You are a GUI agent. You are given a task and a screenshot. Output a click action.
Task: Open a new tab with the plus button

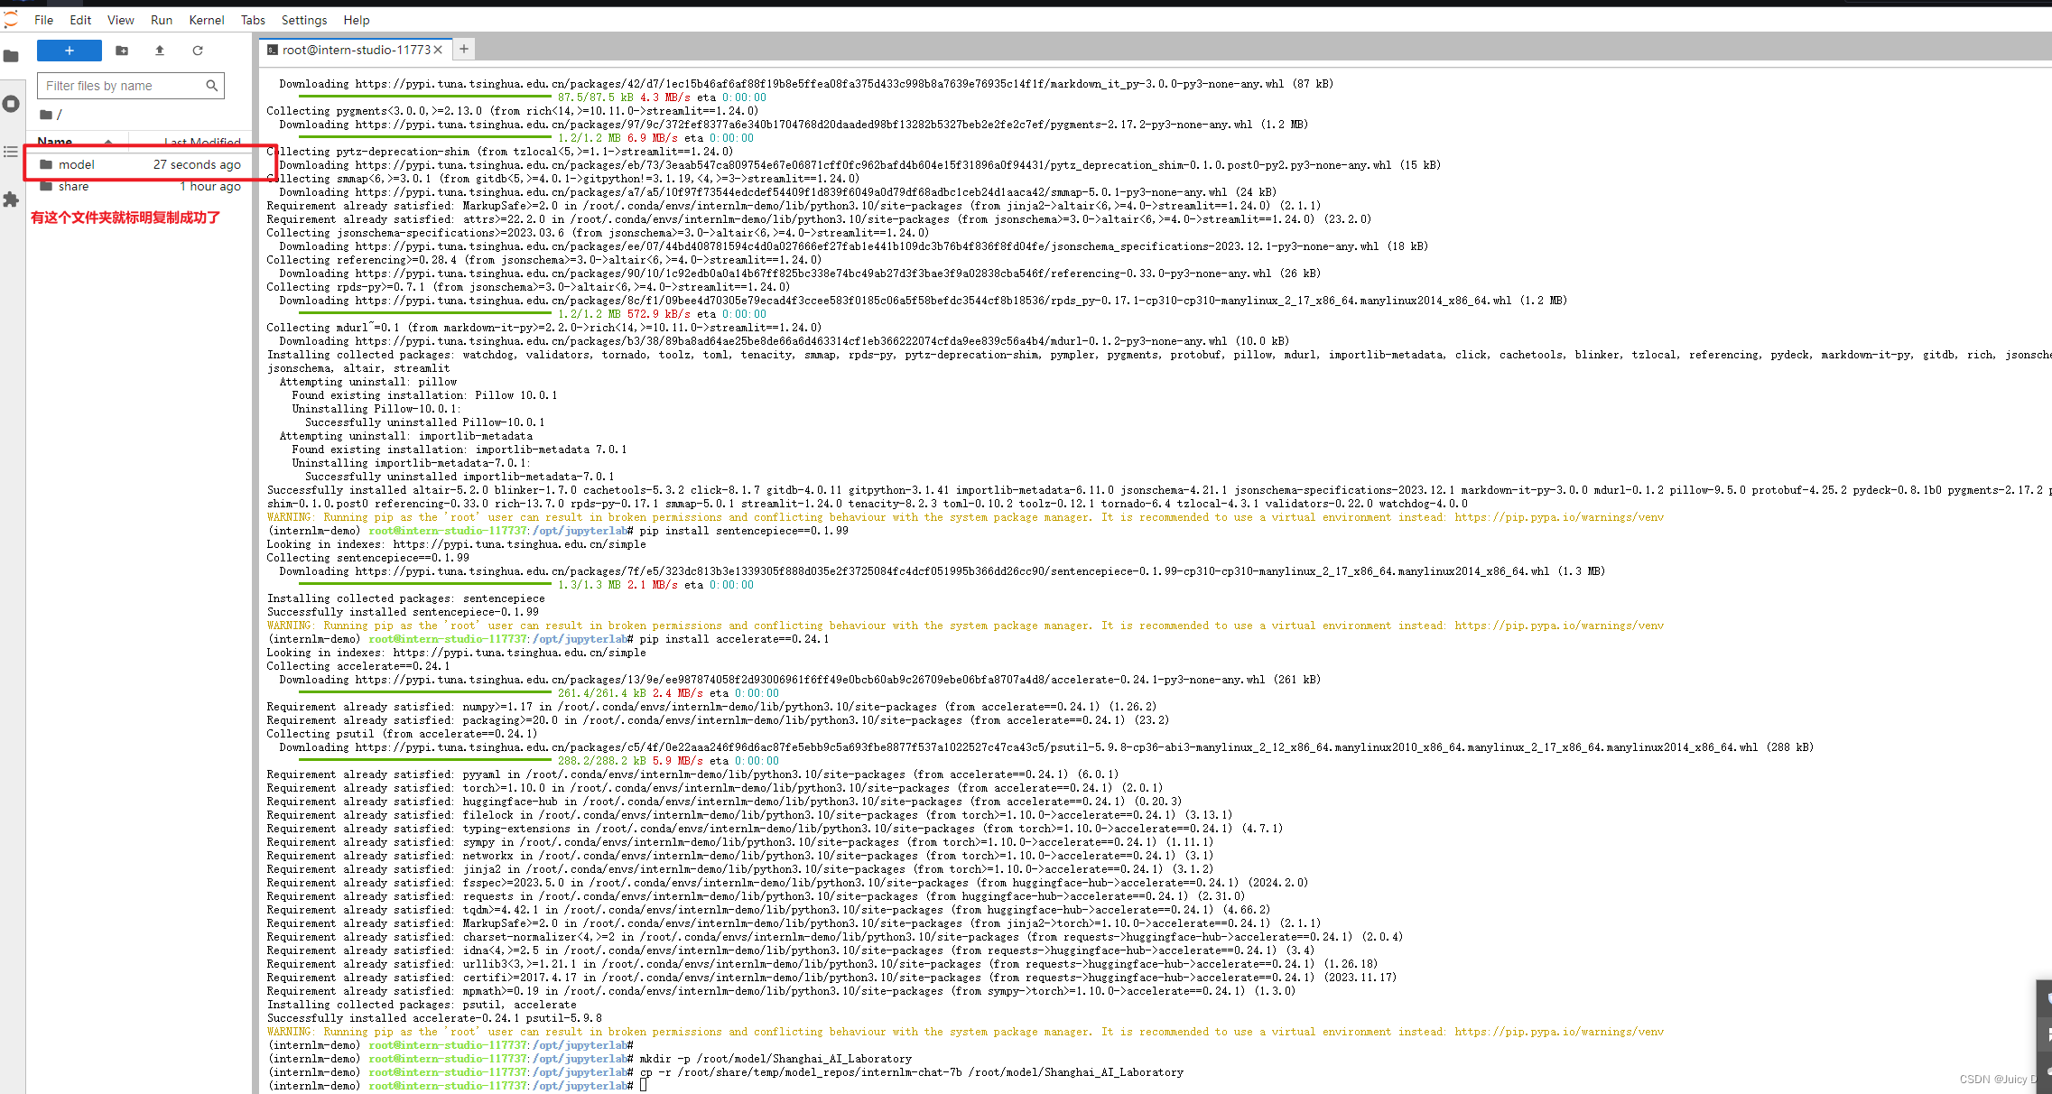coord(463,50)
